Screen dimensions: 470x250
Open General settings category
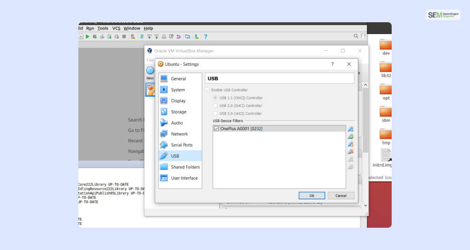click(x=180, y=79)
